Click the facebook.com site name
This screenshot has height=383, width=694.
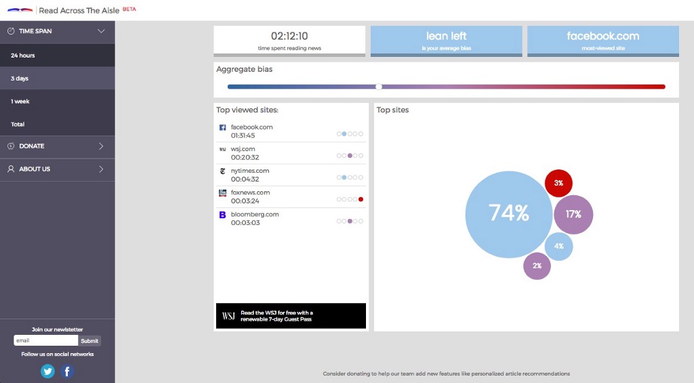click(252, 127)
